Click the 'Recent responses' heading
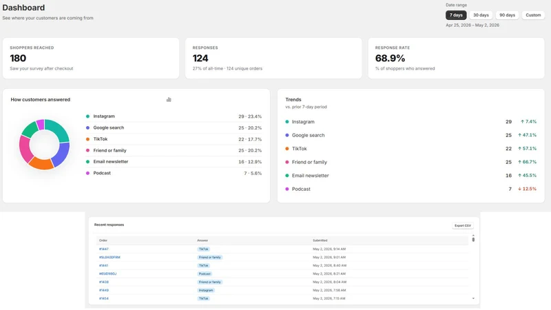Screen dimensions: 551x310 [x=109, y=225]
